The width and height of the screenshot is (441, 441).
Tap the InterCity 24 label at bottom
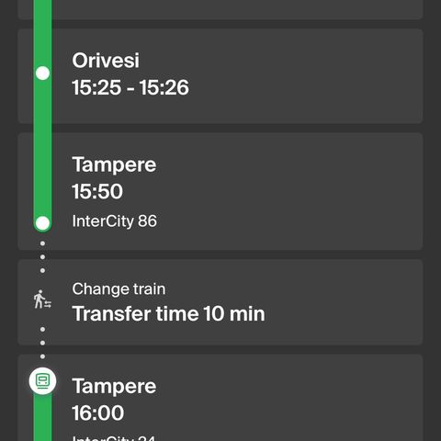pyautogui.click(x=114, y=438)
